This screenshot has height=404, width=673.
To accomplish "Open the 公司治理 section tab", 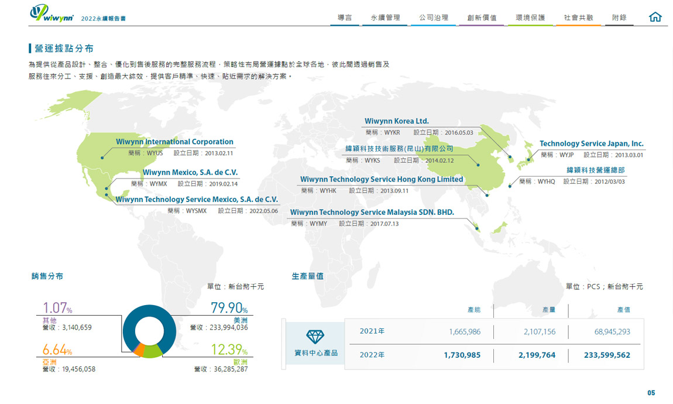I will coord(433,18).
